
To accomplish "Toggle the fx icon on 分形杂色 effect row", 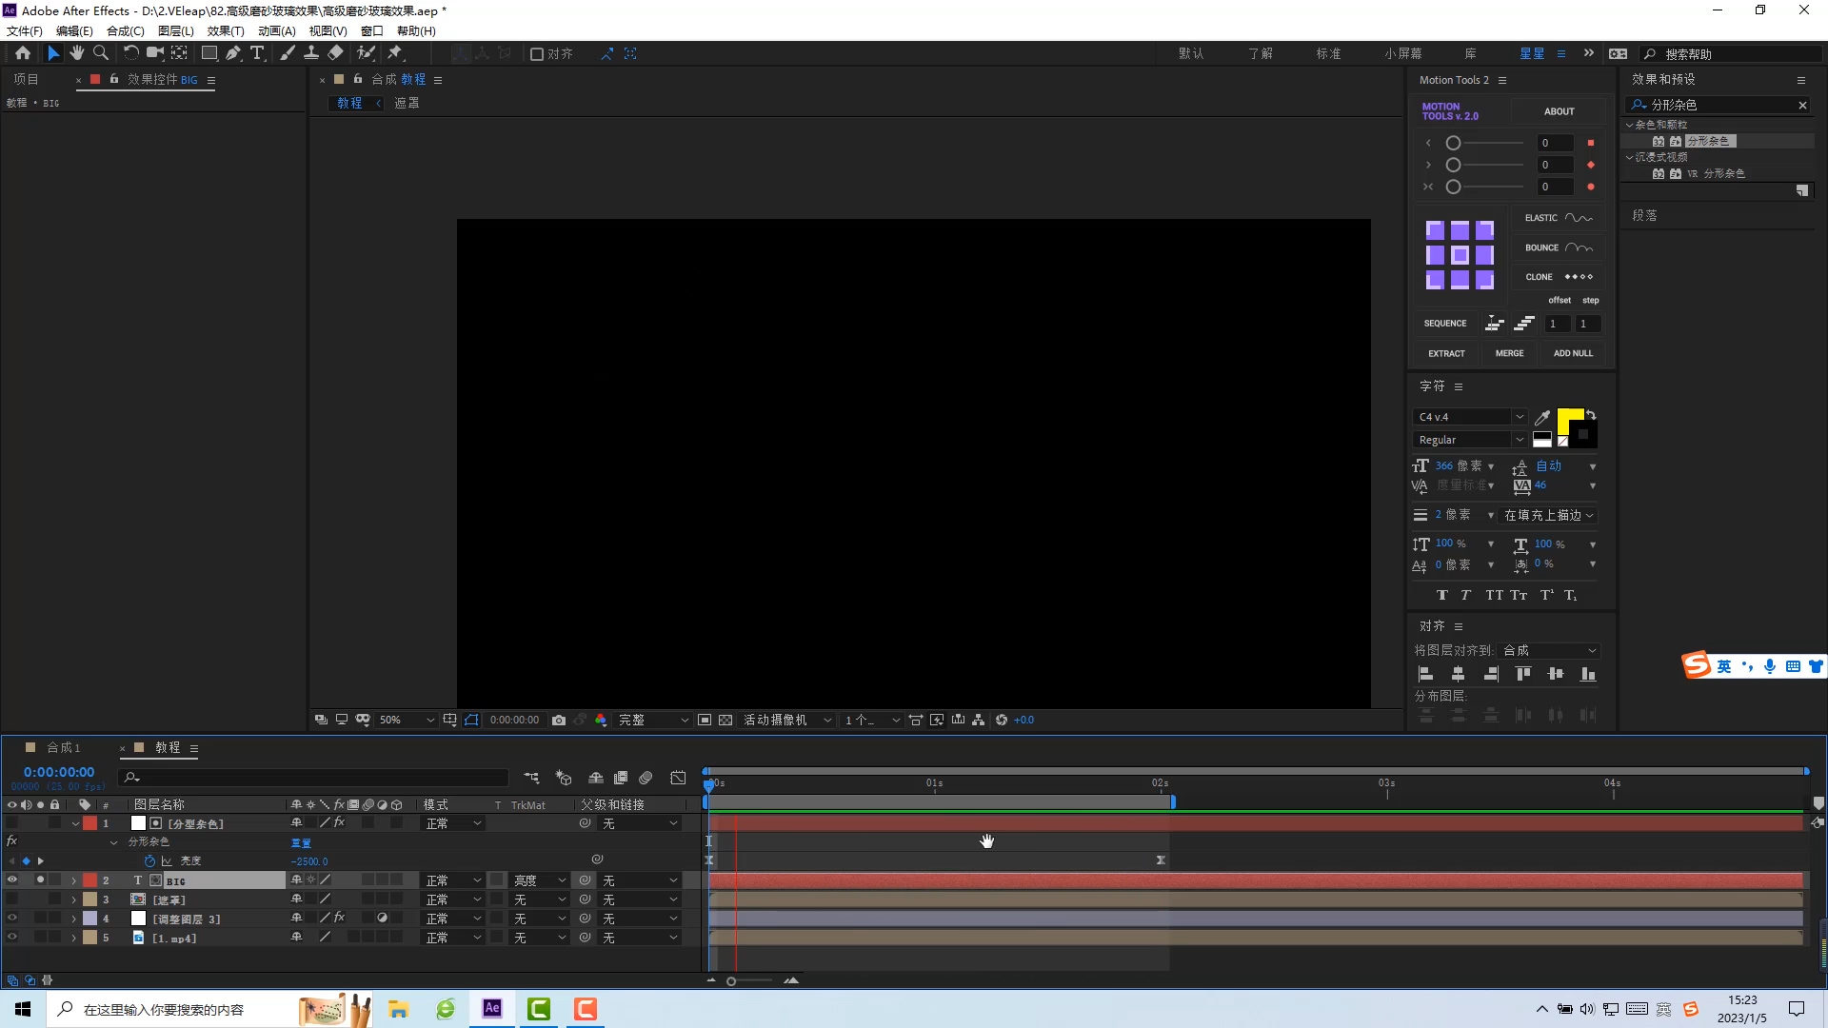I will 11,841.
